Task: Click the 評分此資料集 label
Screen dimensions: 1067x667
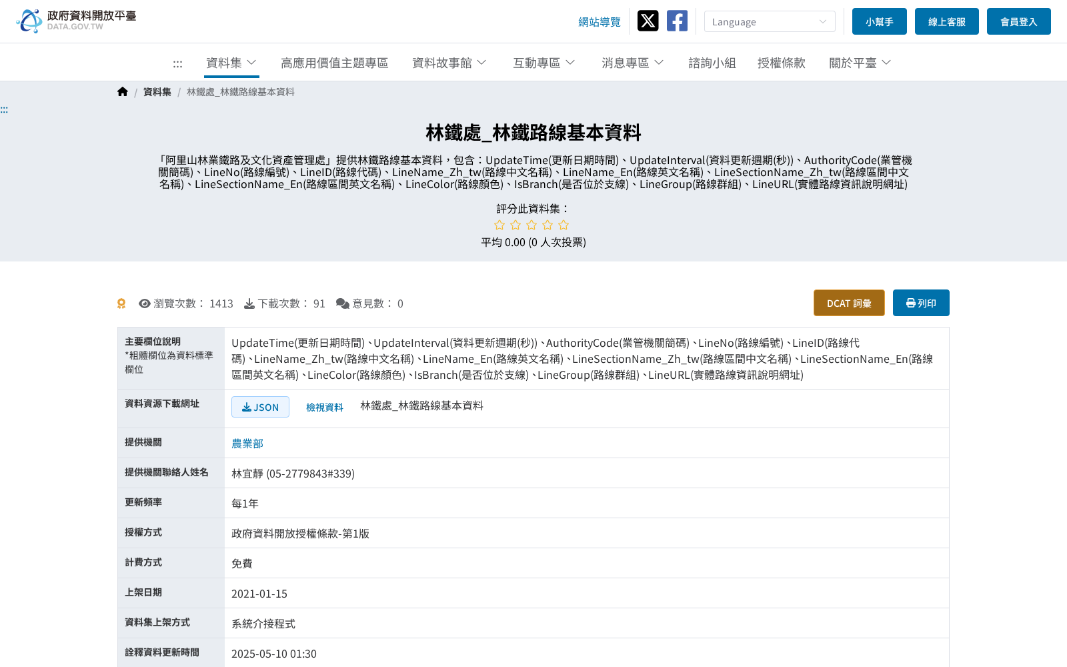Action: (533, 209)
